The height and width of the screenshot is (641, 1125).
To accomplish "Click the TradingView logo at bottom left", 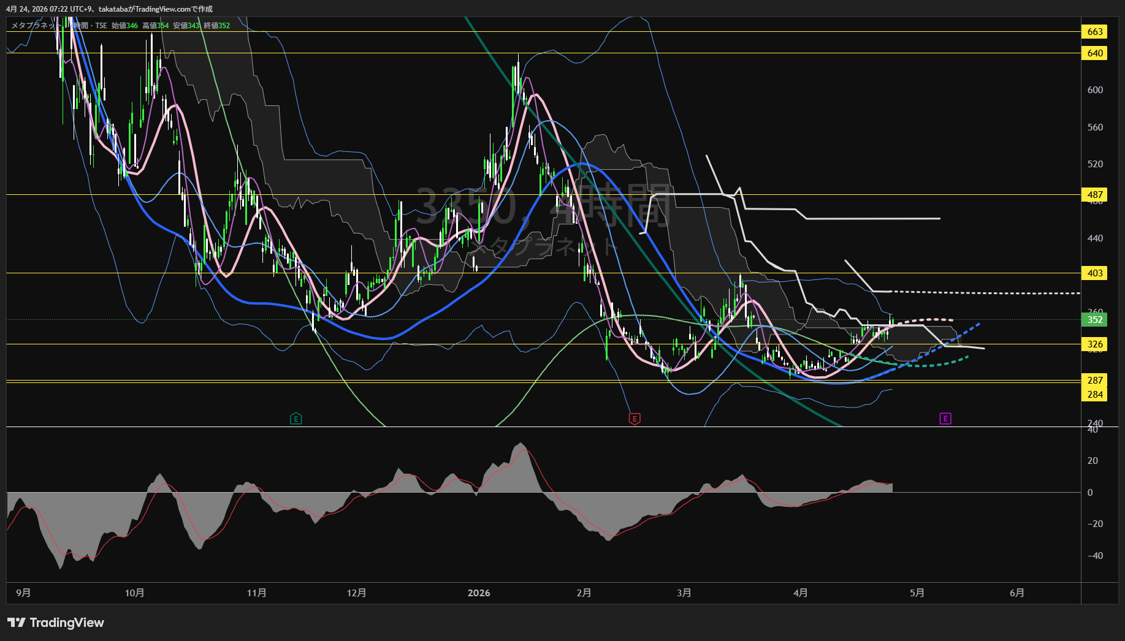I will (56, 623).
